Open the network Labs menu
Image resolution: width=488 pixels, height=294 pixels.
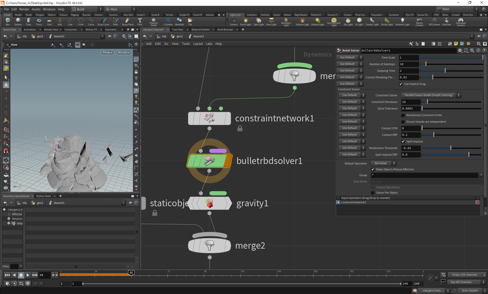pos(209,44)
